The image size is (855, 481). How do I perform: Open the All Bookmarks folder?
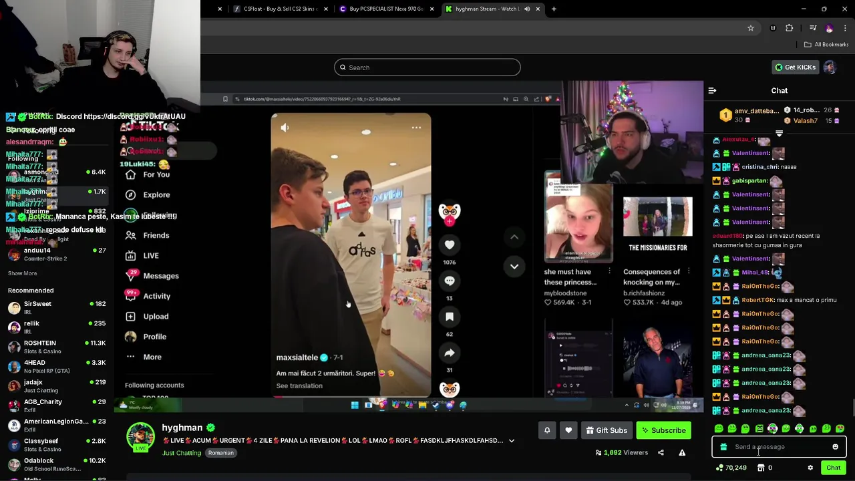tap(826, 45)
